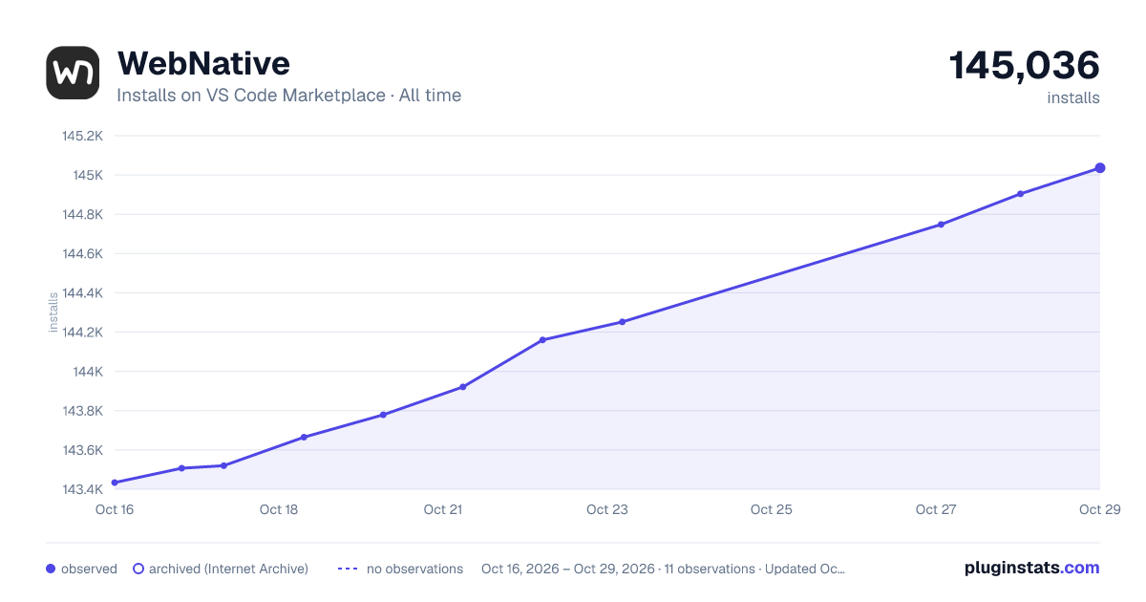
Task: Click the rotated 'installs' y-axis title
Action: click(53, 312)
